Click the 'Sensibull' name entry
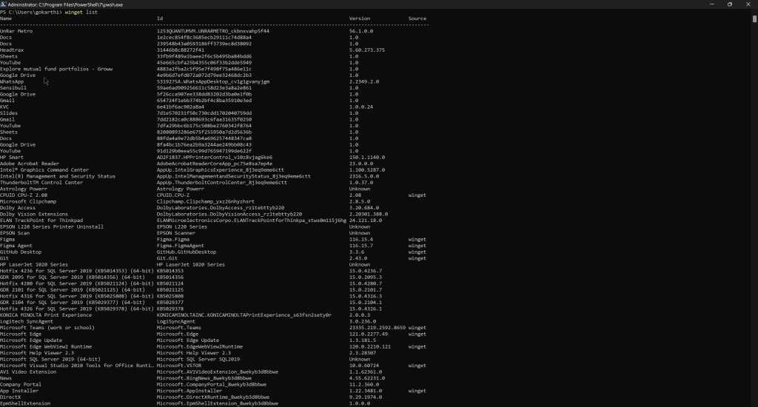Viewport: 758px width, 407px height. pos(13,87)
